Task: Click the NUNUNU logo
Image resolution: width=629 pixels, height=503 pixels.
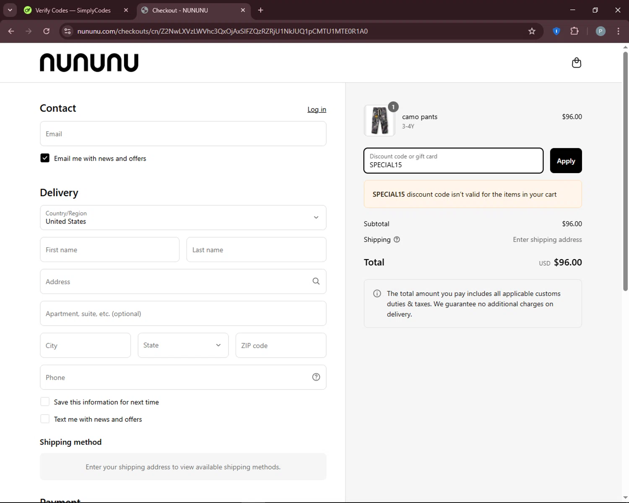Action: pyautogui.click(x=89, y=62)
